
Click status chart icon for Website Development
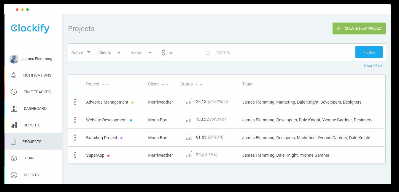pos(189,120)
